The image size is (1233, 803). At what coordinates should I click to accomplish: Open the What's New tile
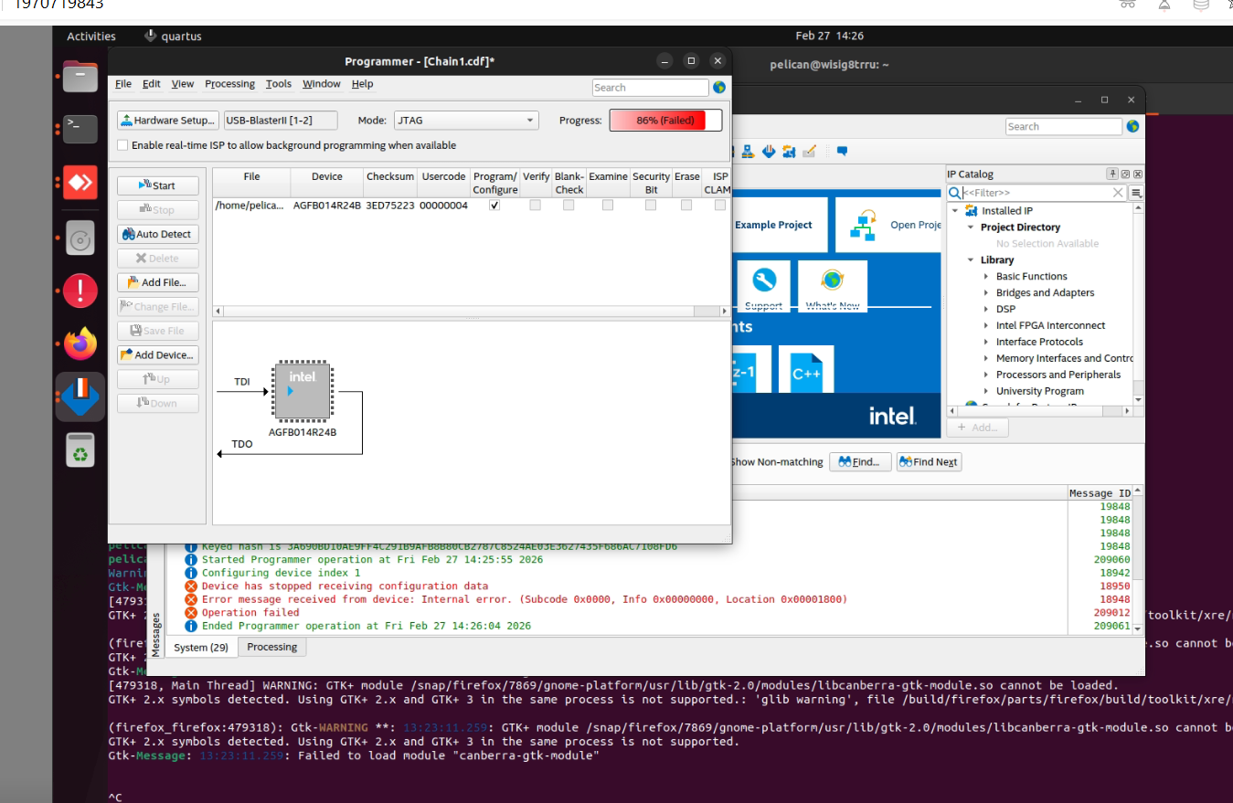tap(832, 287)
